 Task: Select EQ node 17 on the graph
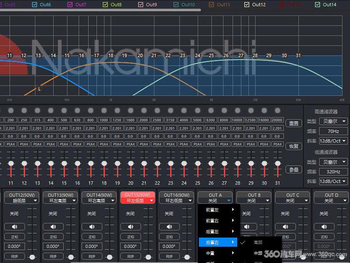pos(96,55)
